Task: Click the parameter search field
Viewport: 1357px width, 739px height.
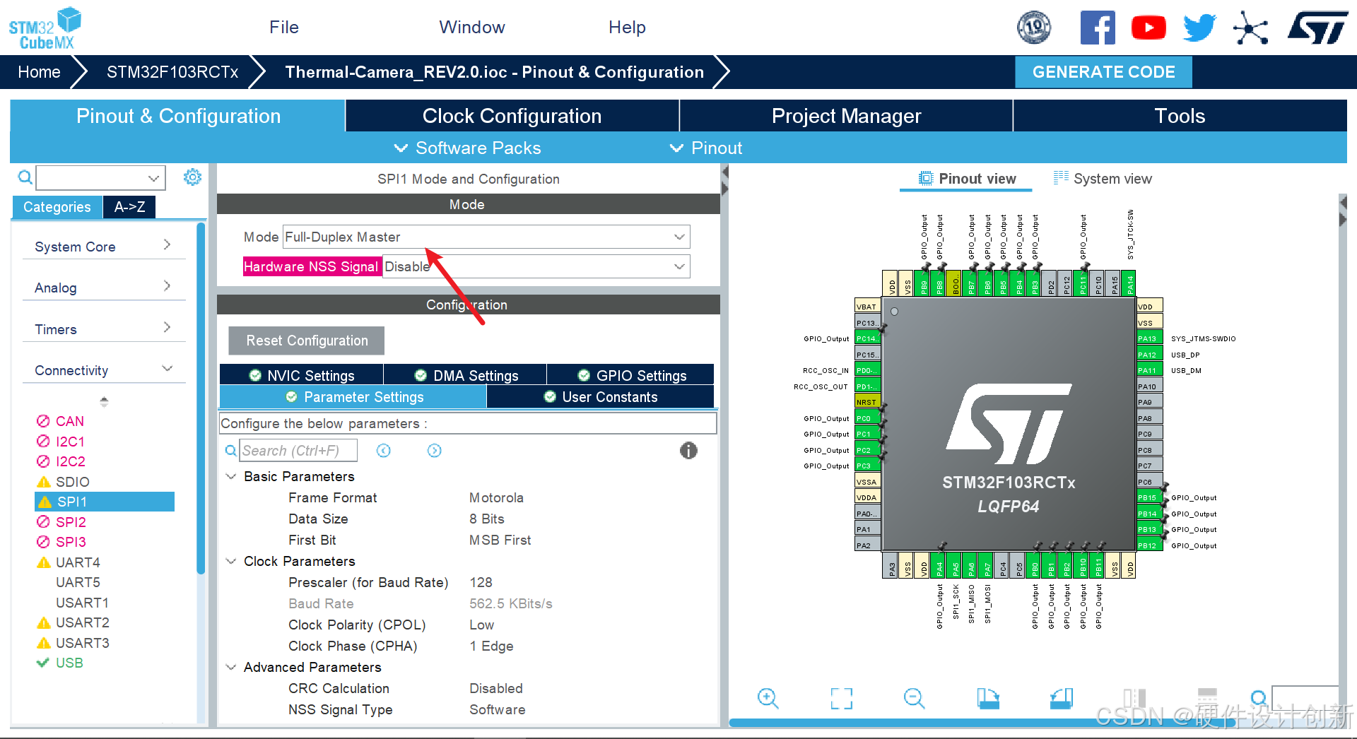Action: (298, 451)
